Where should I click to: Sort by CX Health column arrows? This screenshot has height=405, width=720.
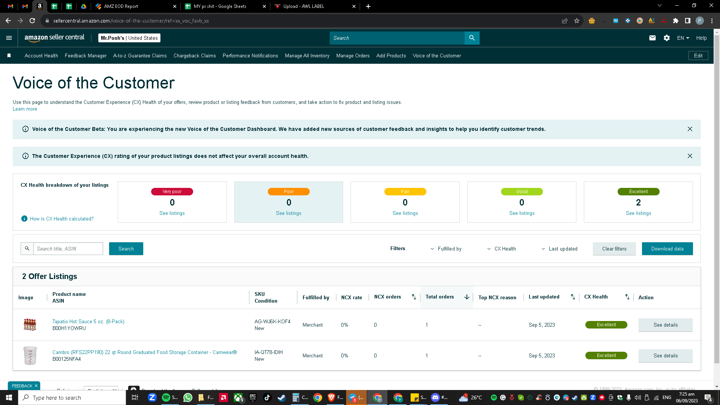627,297
